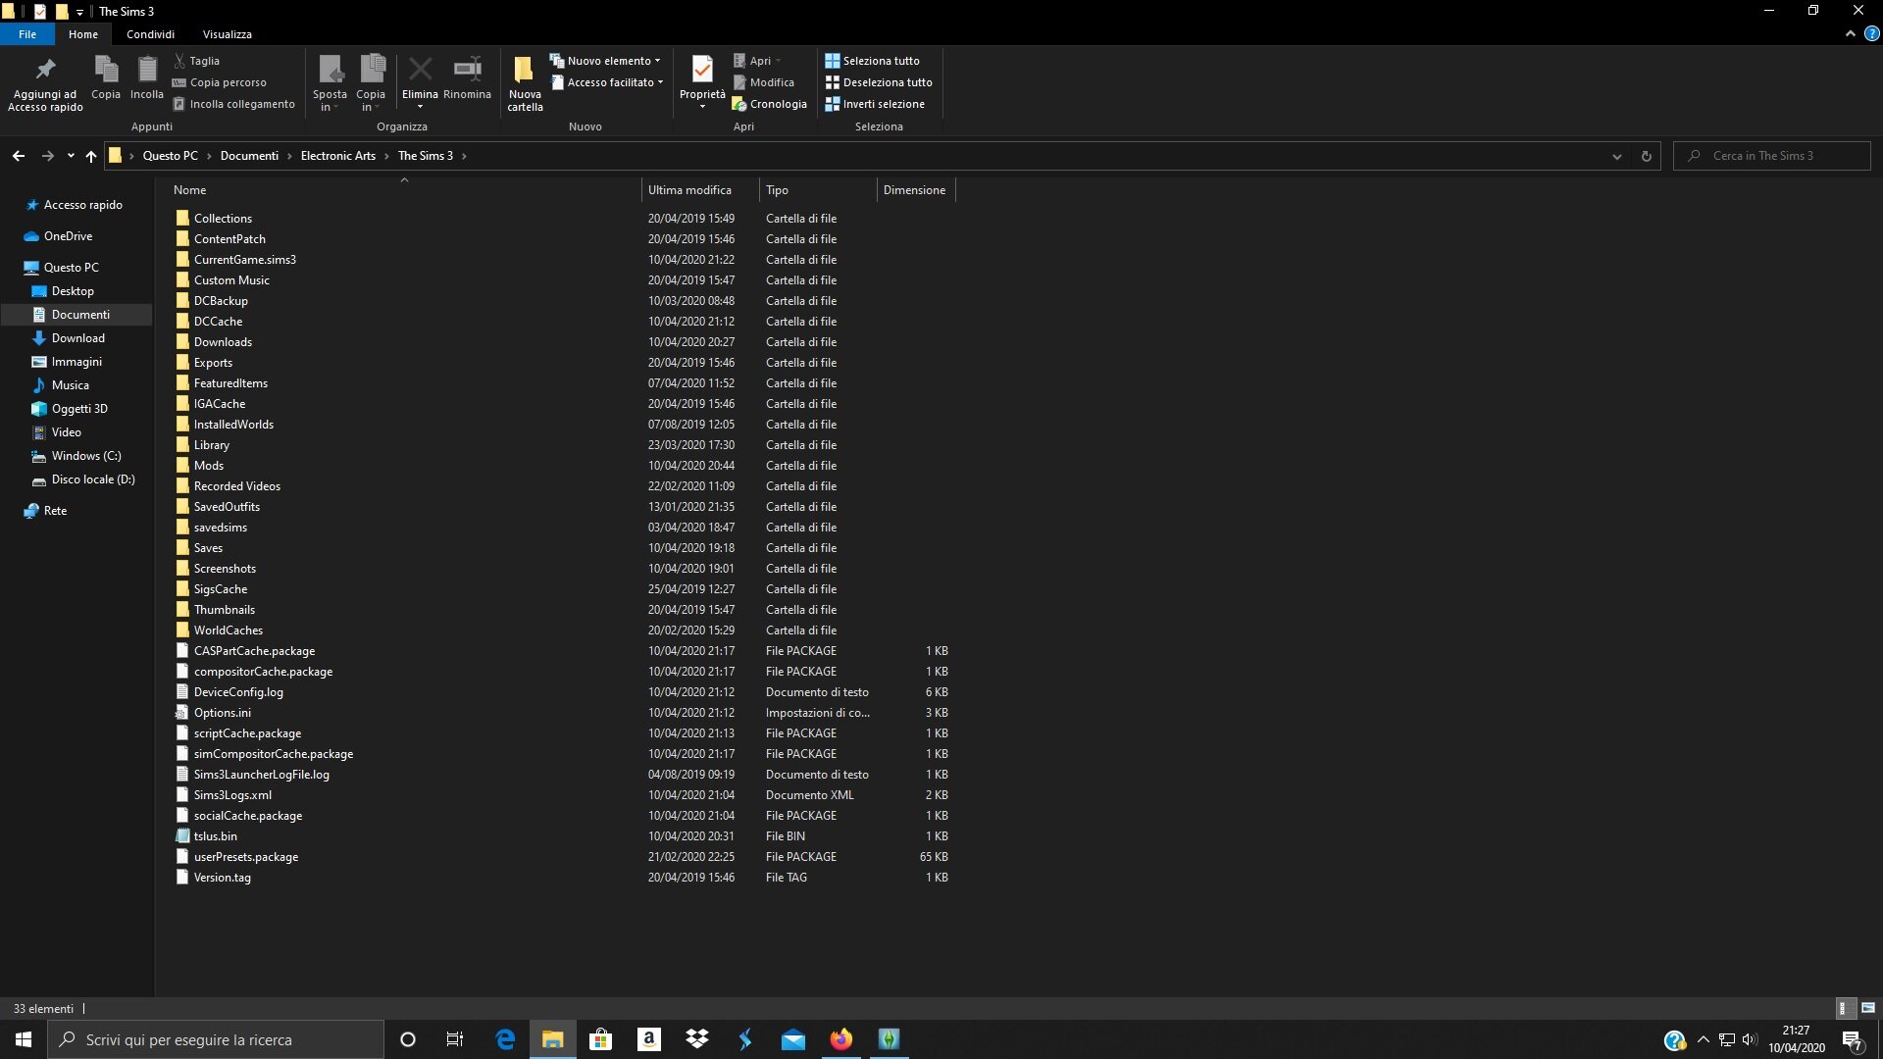This screenshot has width=1883, height=1059.
Task: Open the Sposta in menu button
Action: pyautogui.click(x=330, y=83)
